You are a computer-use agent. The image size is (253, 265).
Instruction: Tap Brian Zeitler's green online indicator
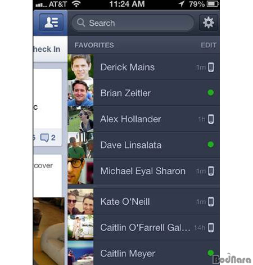pos(211,93)
